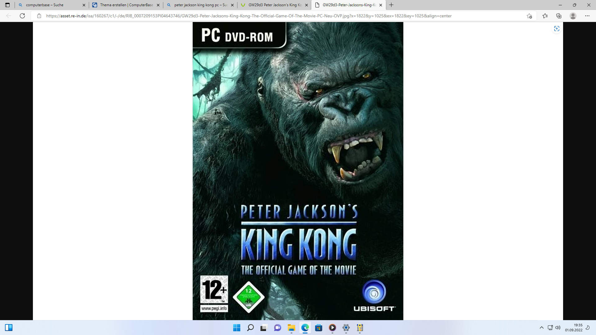
Task: Open Settings and more ellipsis menu
Action: click(x=587, y=16)
